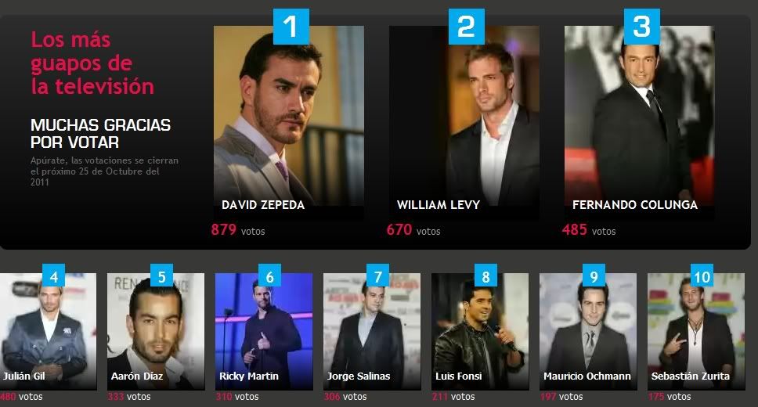Select the Mauricio Ochmann thumbnail
Viewport: 758px width, 407px height.
coord(588,332)
